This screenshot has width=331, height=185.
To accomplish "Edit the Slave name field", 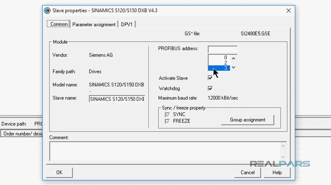I will click(x=117, y=99).
